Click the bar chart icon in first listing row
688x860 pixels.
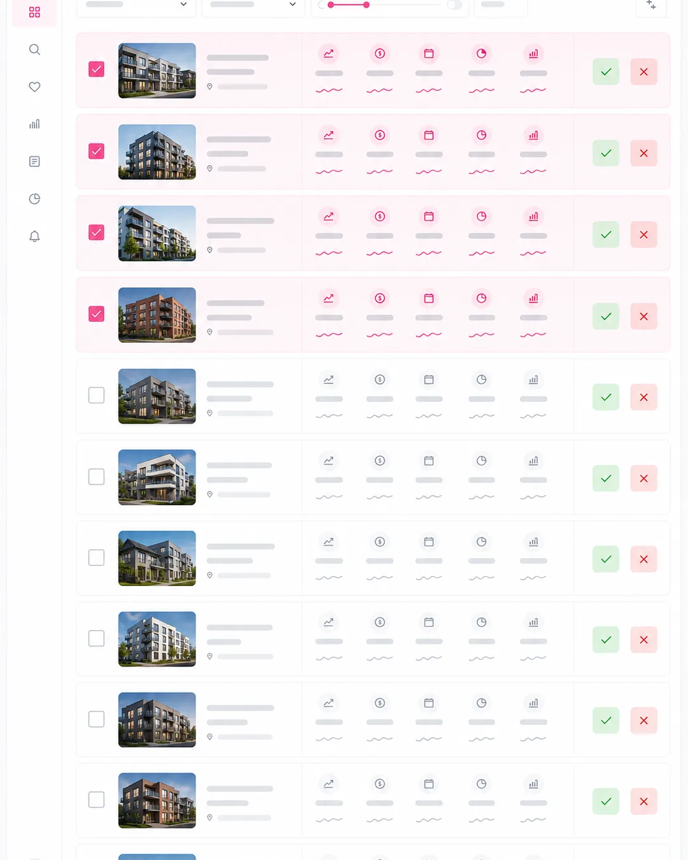pos(533,54)
